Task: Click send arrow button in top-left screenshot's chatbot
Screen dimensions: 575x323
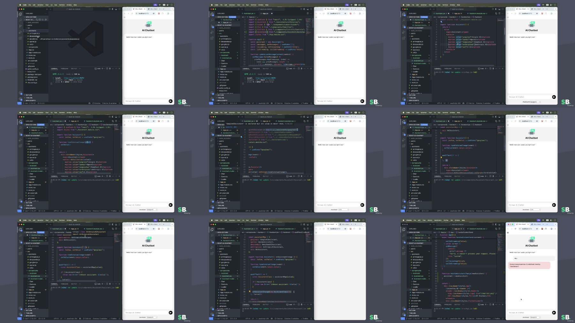Action: 171,101
